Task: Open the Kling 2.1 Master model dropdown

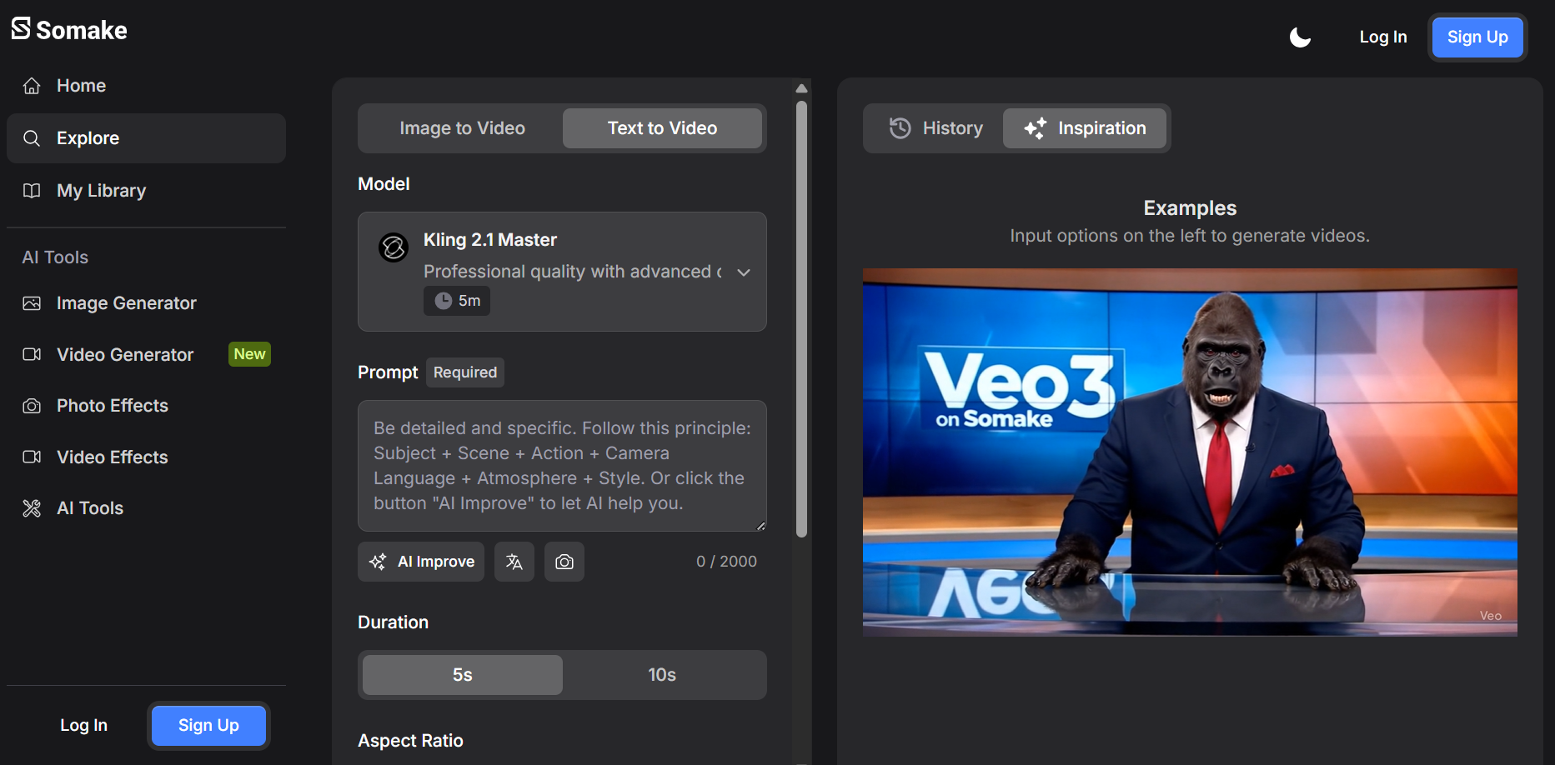Action: point(562,272)
